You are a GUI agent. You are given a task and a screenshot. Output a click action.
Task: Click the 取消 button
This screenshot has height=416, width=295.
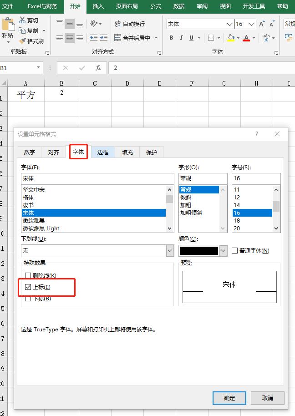267,398
